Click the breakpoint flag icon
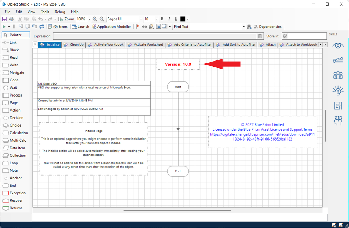The width and height of the screenshot is (349, 228). click(x=138, y=27)
